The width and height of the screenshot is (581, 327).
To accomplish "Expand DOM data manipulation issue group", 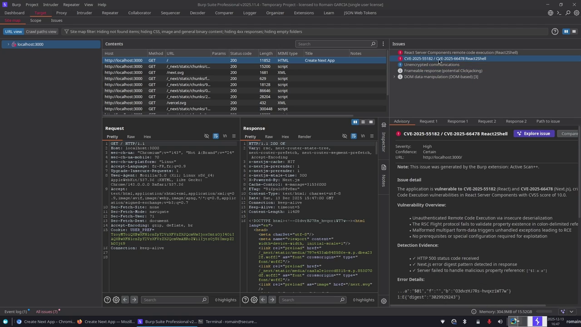I will click(x=394, y=77).
